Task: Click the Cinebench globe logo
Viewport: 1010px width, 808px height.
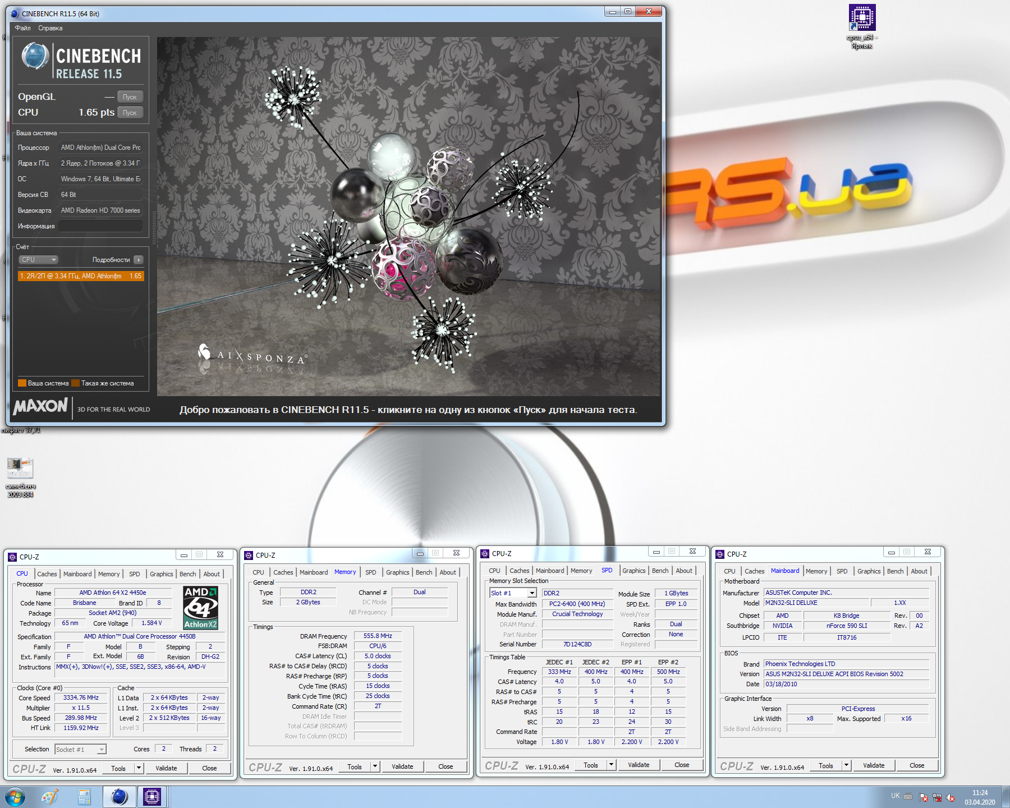Action: click(x=35, y=56)
